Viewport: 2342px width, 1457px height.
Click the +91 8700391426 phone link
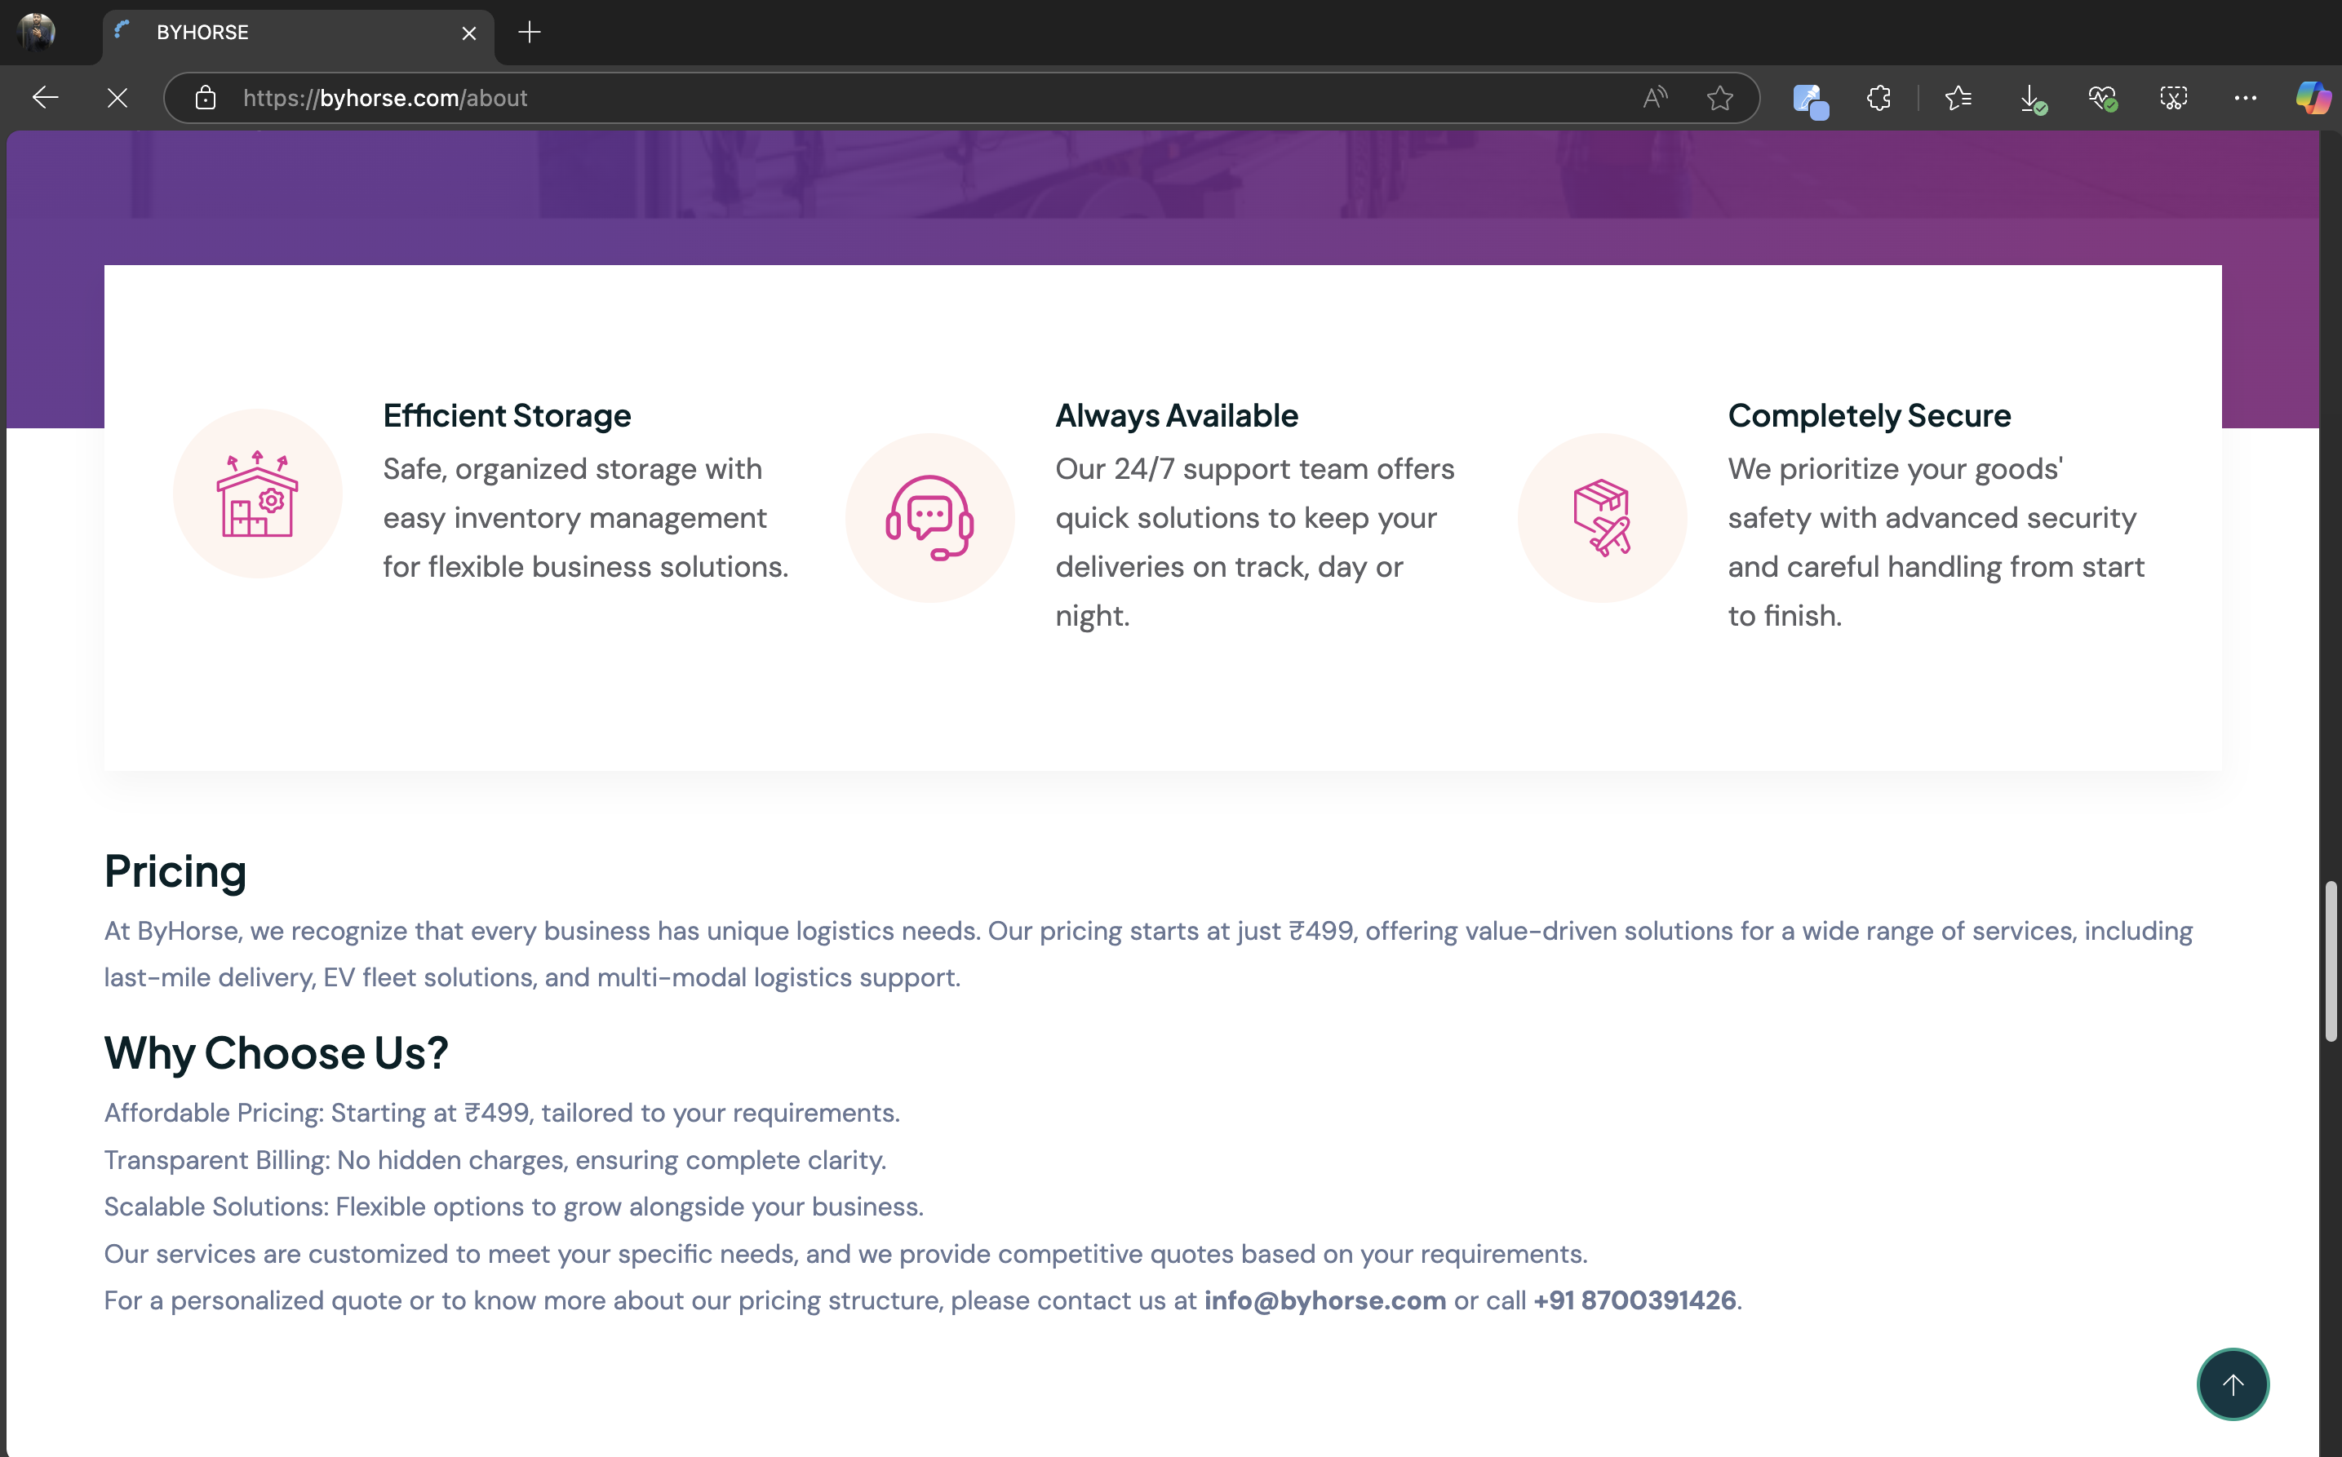pos(1635,1300)
